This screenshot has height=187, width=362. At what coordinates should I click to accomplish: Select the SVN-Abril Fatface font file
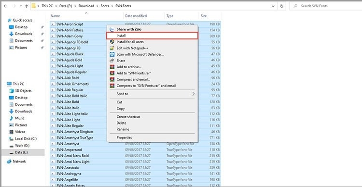[x=70, y=30]
